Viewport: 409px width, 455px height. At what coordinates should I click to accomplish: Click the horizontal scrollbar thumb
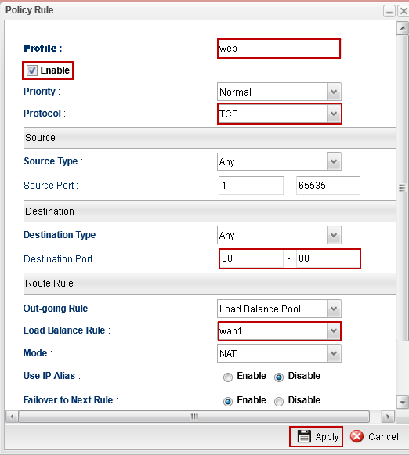pyautogui.click(x=194, y=417)
